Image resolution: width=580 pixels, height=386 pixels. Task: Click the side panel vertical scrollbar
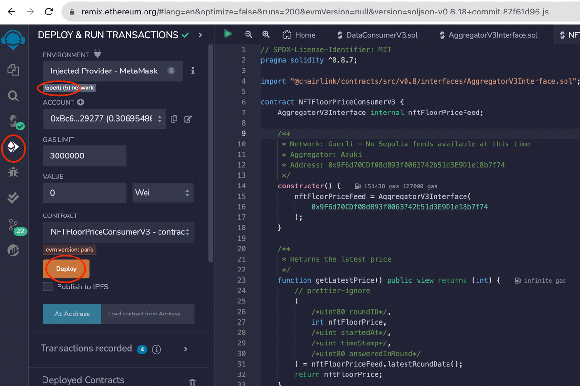[x=210, y=153]
